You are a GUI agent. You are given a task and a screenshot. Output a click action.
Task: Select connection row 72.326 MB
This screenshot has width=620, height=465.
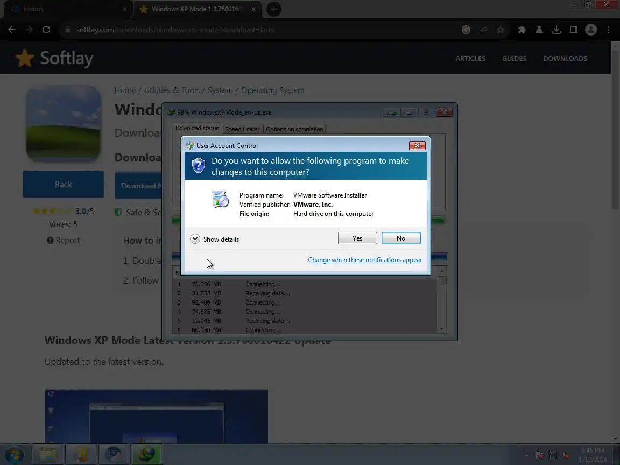(x=305, y=284)
